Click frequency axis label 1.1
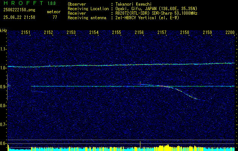Image resolution: width=238 pixels, height=151 pixels. [3, 49]
